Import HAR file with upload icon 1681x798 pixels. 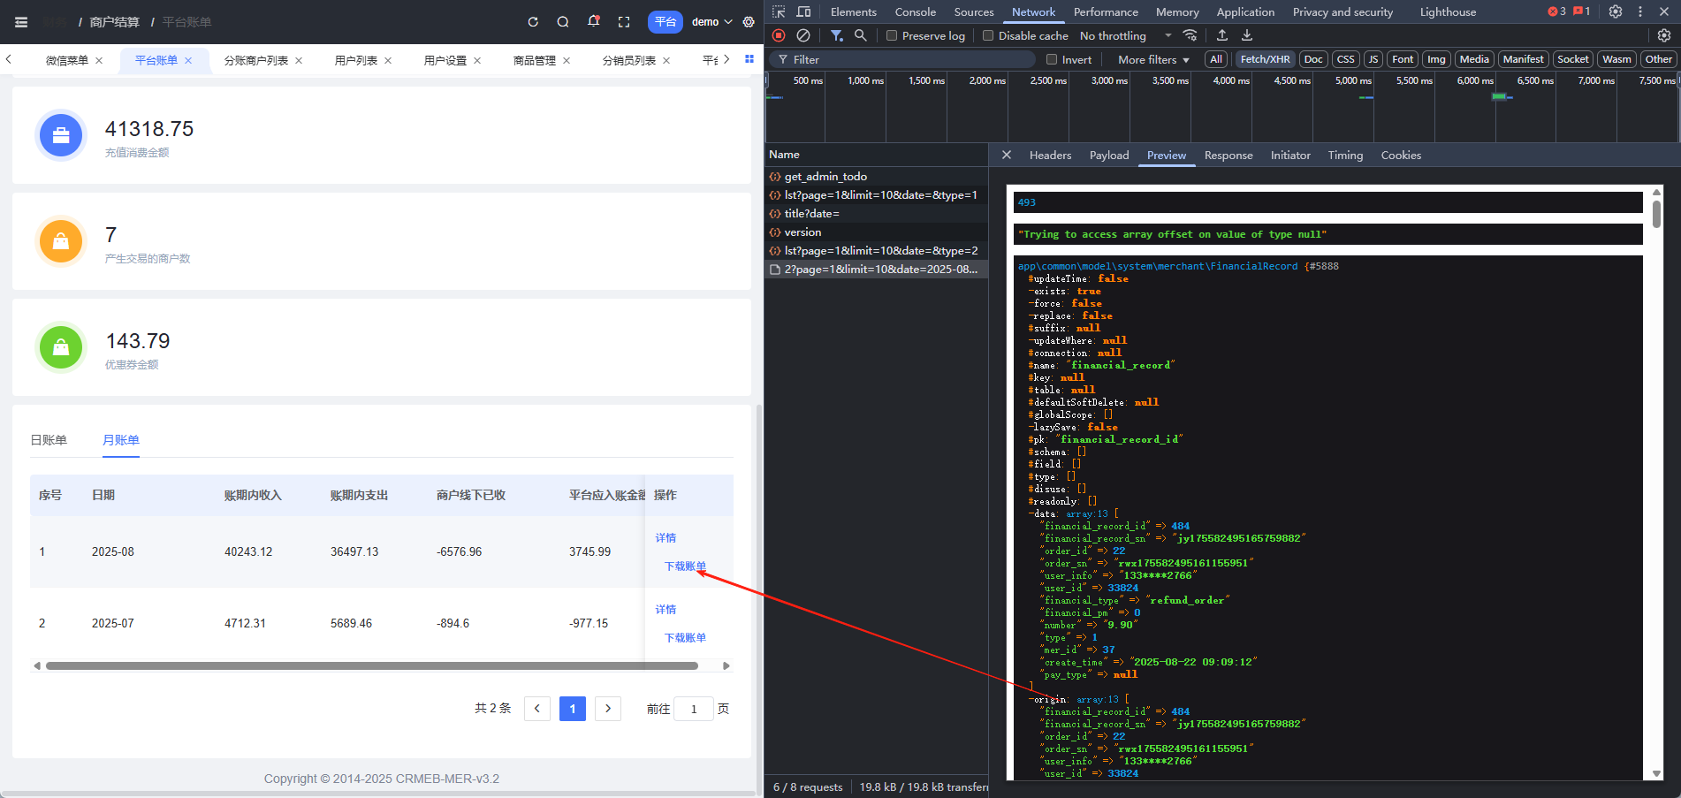point(1222,35)
